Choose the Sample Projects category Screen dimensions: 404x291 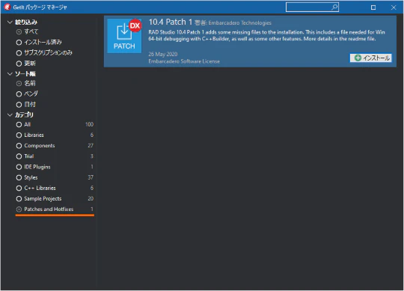click(x=55, y=198)
